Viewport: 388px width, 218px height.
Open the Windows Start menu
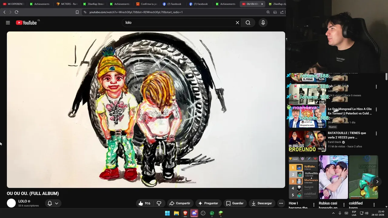tap(167, 213)
